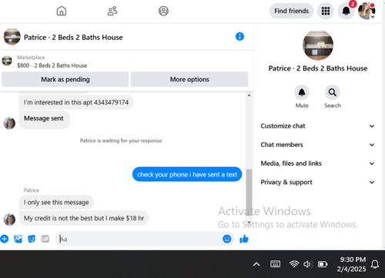Search the conversation with the magnifier icon
The height and width of the screenshot is (278, 385).
click(x=333, y=92)
